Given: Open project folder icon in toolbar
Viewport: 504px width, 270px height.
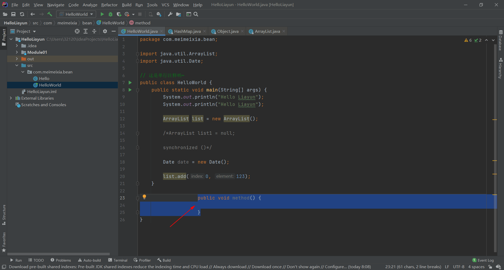Looking at the screenshot, I should (5, 14).
